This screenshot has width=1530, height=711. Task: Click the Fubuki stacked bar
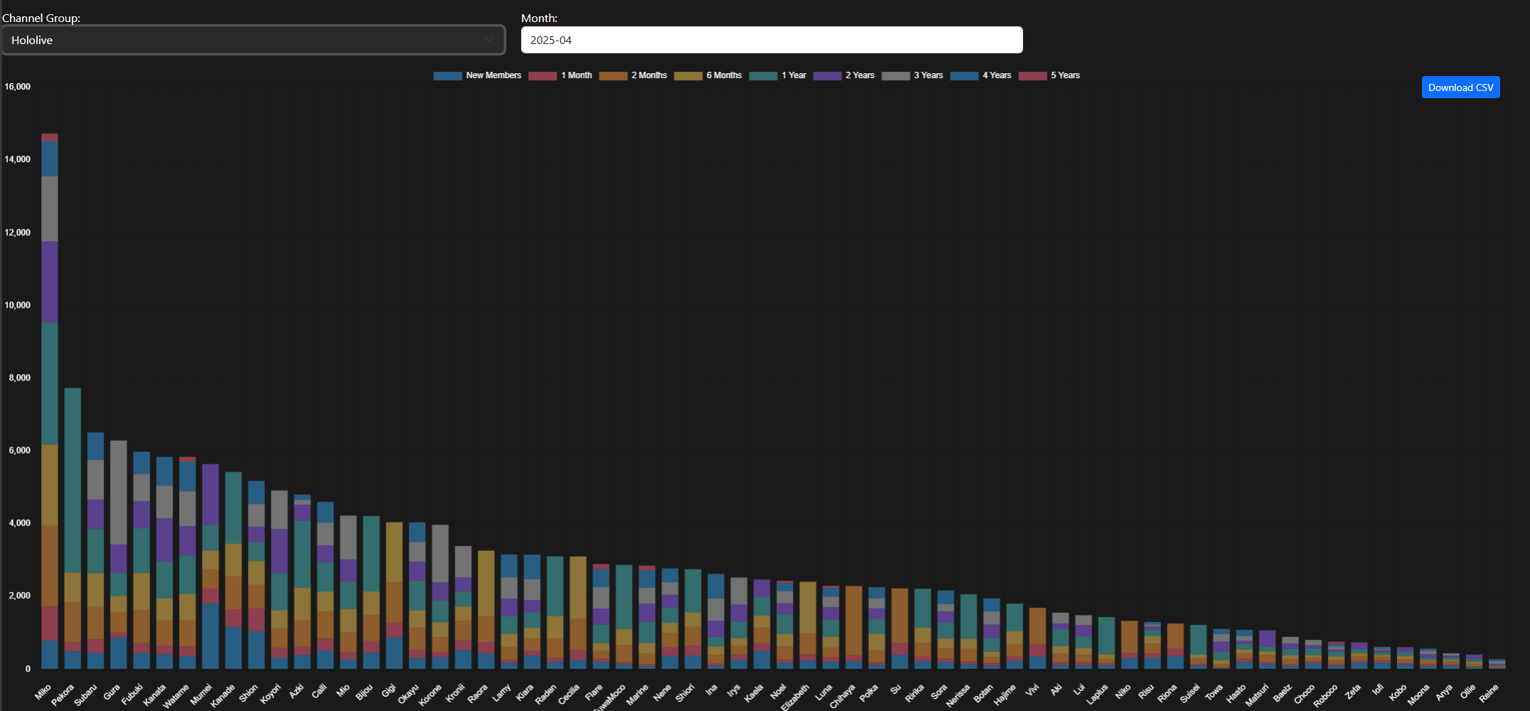pyautogui.click(x=141, y=560)
